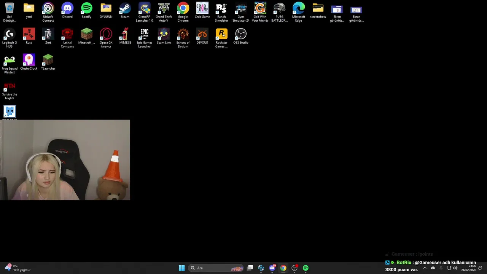Select the Rockstar Games Launcher icon
The width and height of the screenshot is (487, 274).
221,38
